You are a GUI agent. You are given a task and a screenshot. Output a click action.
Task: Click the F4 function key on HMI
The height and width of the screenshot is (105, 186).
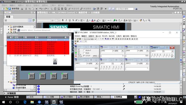[x=65, y=76]
